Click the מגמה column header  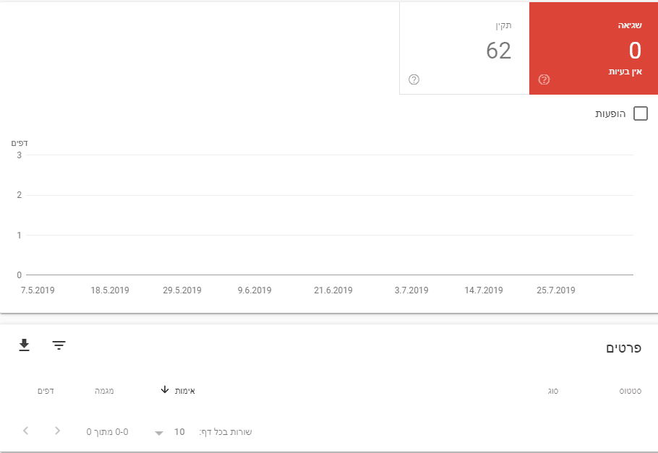pyautogui.click(x=104, y=391)
